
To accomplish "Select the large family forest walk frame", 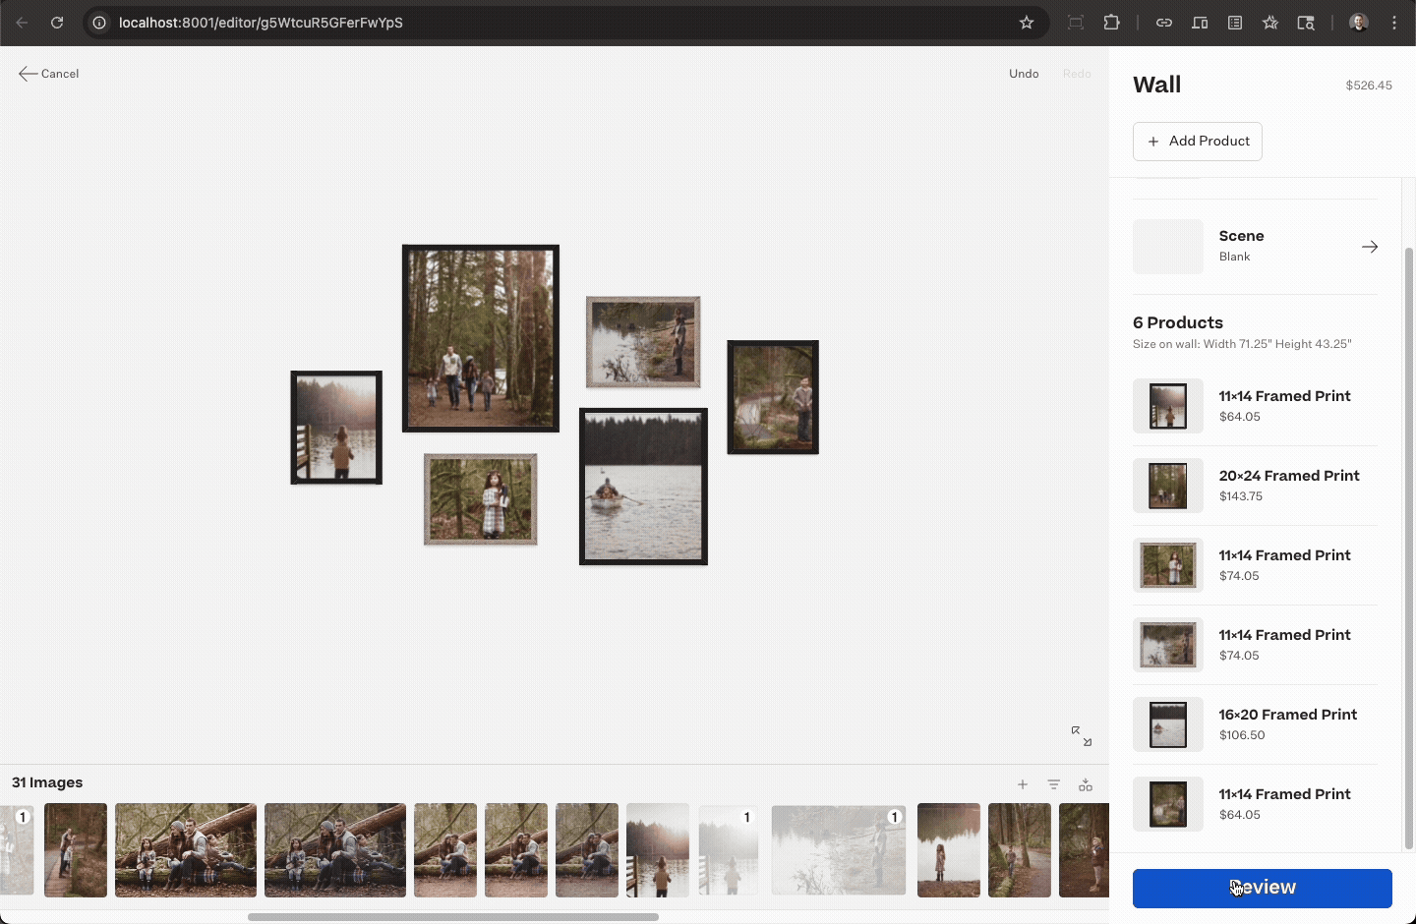I will click(480, 338).
